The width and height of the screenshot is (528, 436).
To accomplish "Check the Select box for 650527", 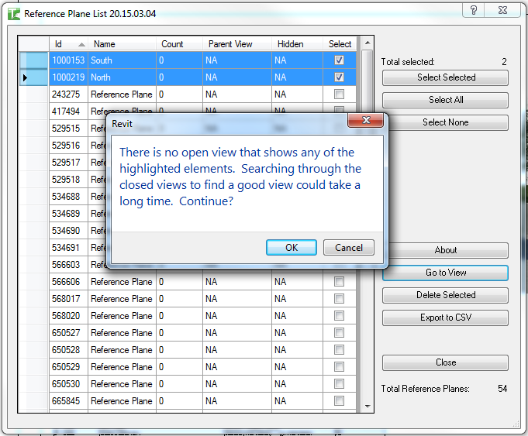I will pyautogui.click(x=339, y=333).
